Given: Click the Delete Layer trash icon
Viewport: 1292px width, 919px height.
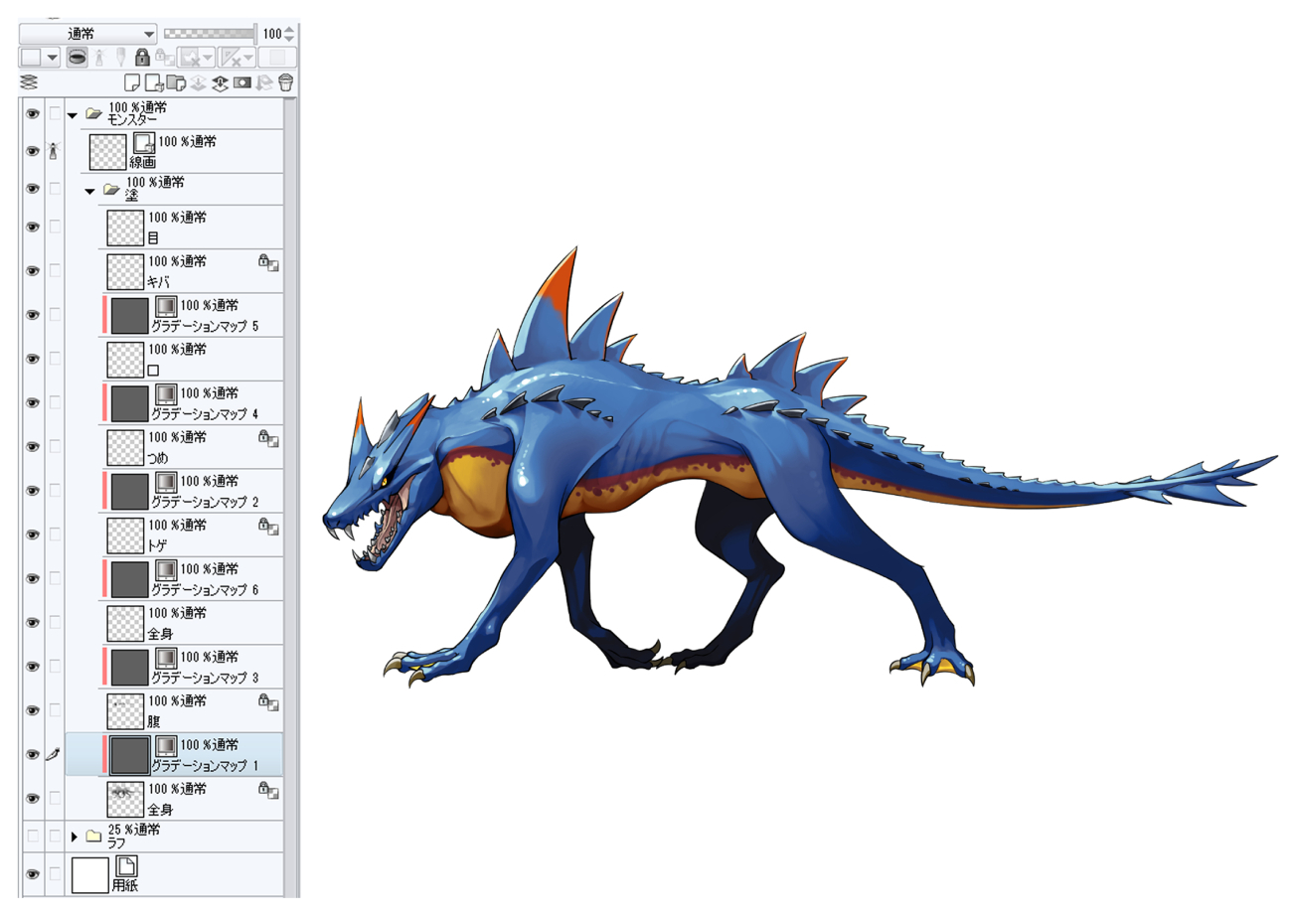Looking at the screenshot, I should tap(285, 82).
